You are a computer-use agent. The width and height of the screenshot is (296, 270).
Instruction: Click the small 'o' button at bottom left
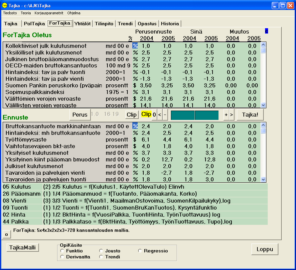pyautogui.click(x=6, y=234)
